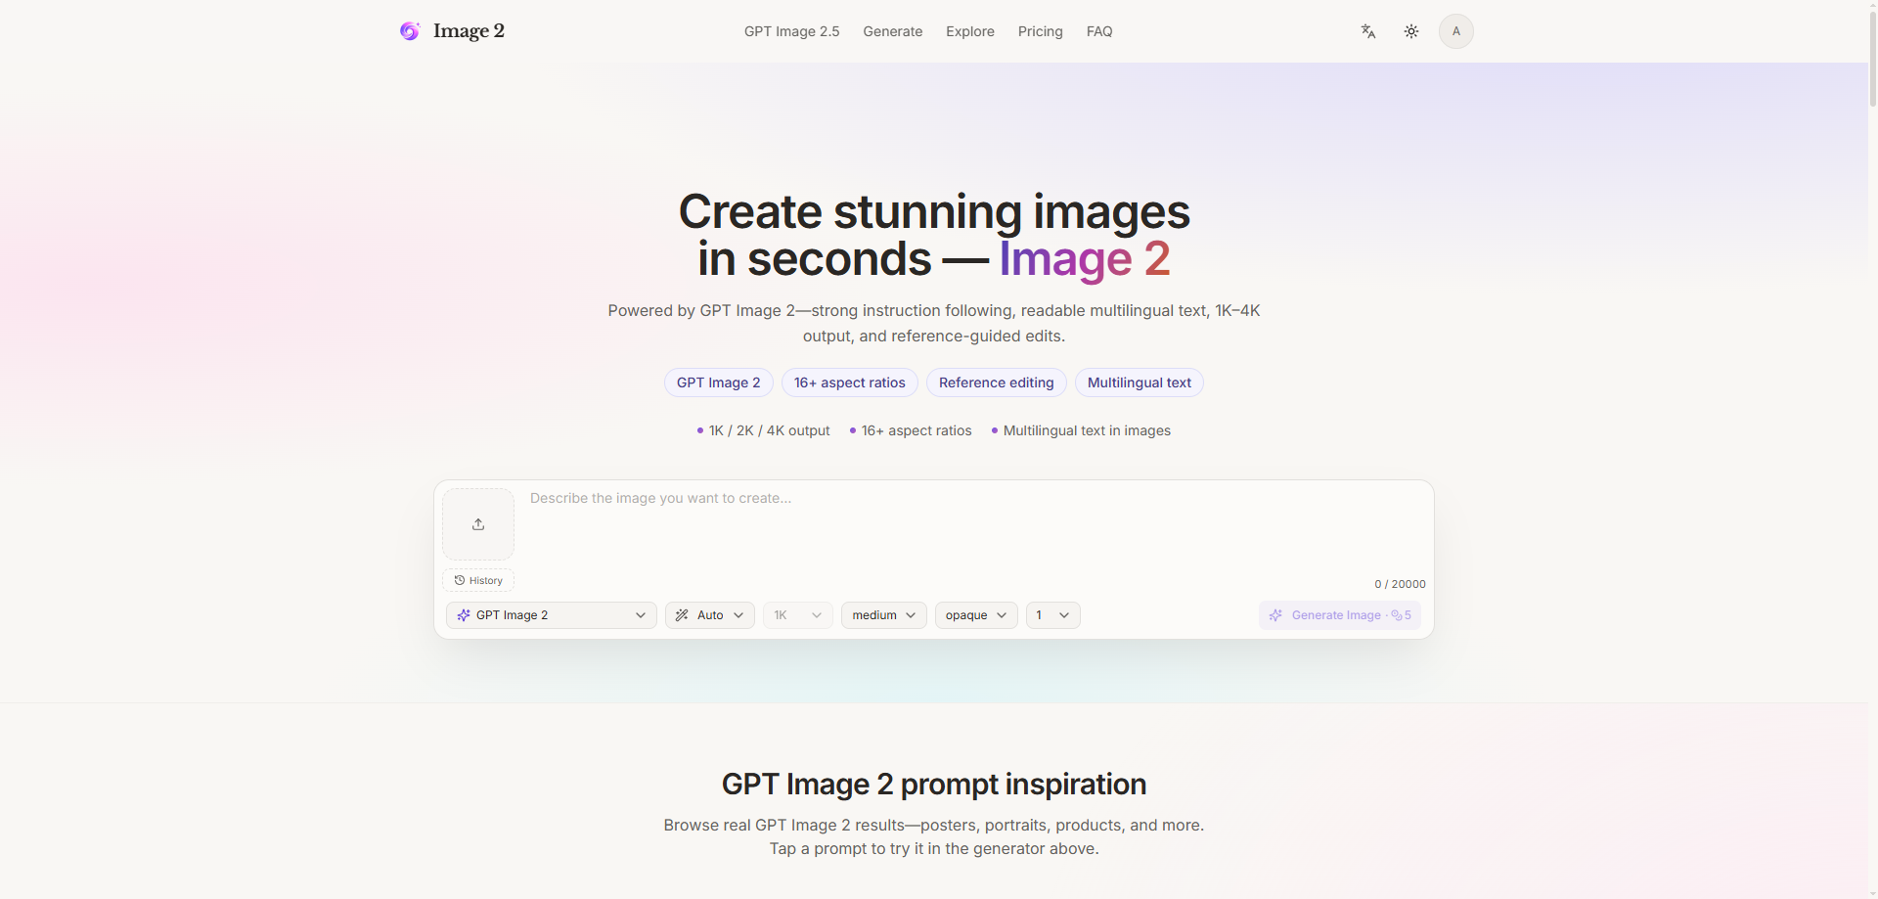Viewport: 1878px width, 899px height.
Task: Expand the medium quality dropdown
Action: 884,615
